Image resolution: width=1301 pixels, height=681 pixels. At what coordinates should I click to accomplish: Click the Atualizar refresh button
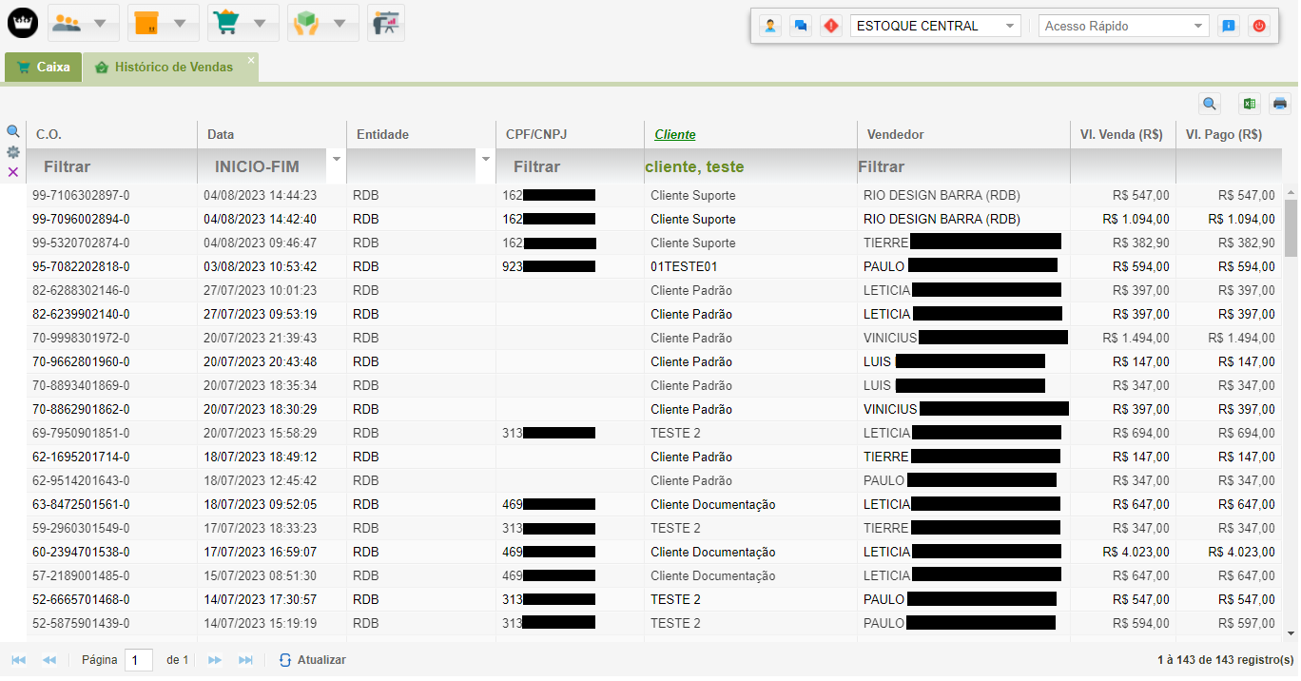tap(312, 660)
